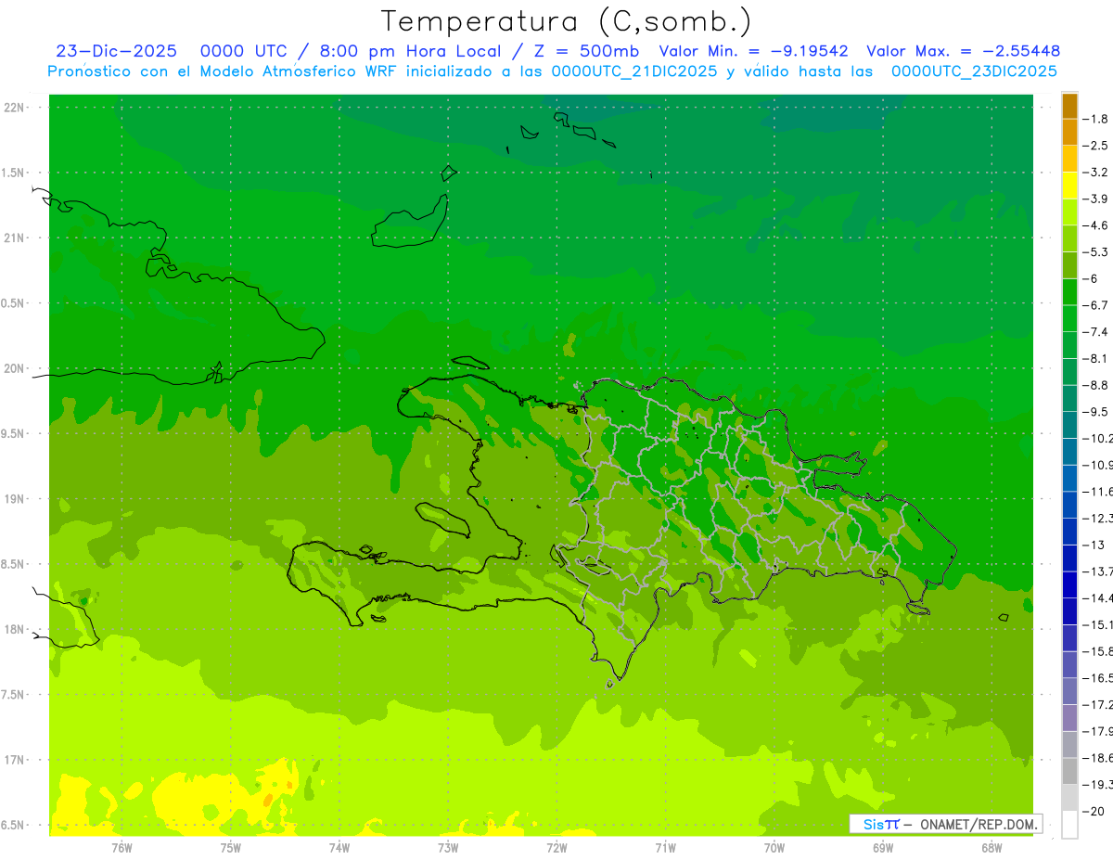The width and height of the screenshot is (1113, 860).
Task: Click the '20N' latitude label
Action: tap(13, 368)
